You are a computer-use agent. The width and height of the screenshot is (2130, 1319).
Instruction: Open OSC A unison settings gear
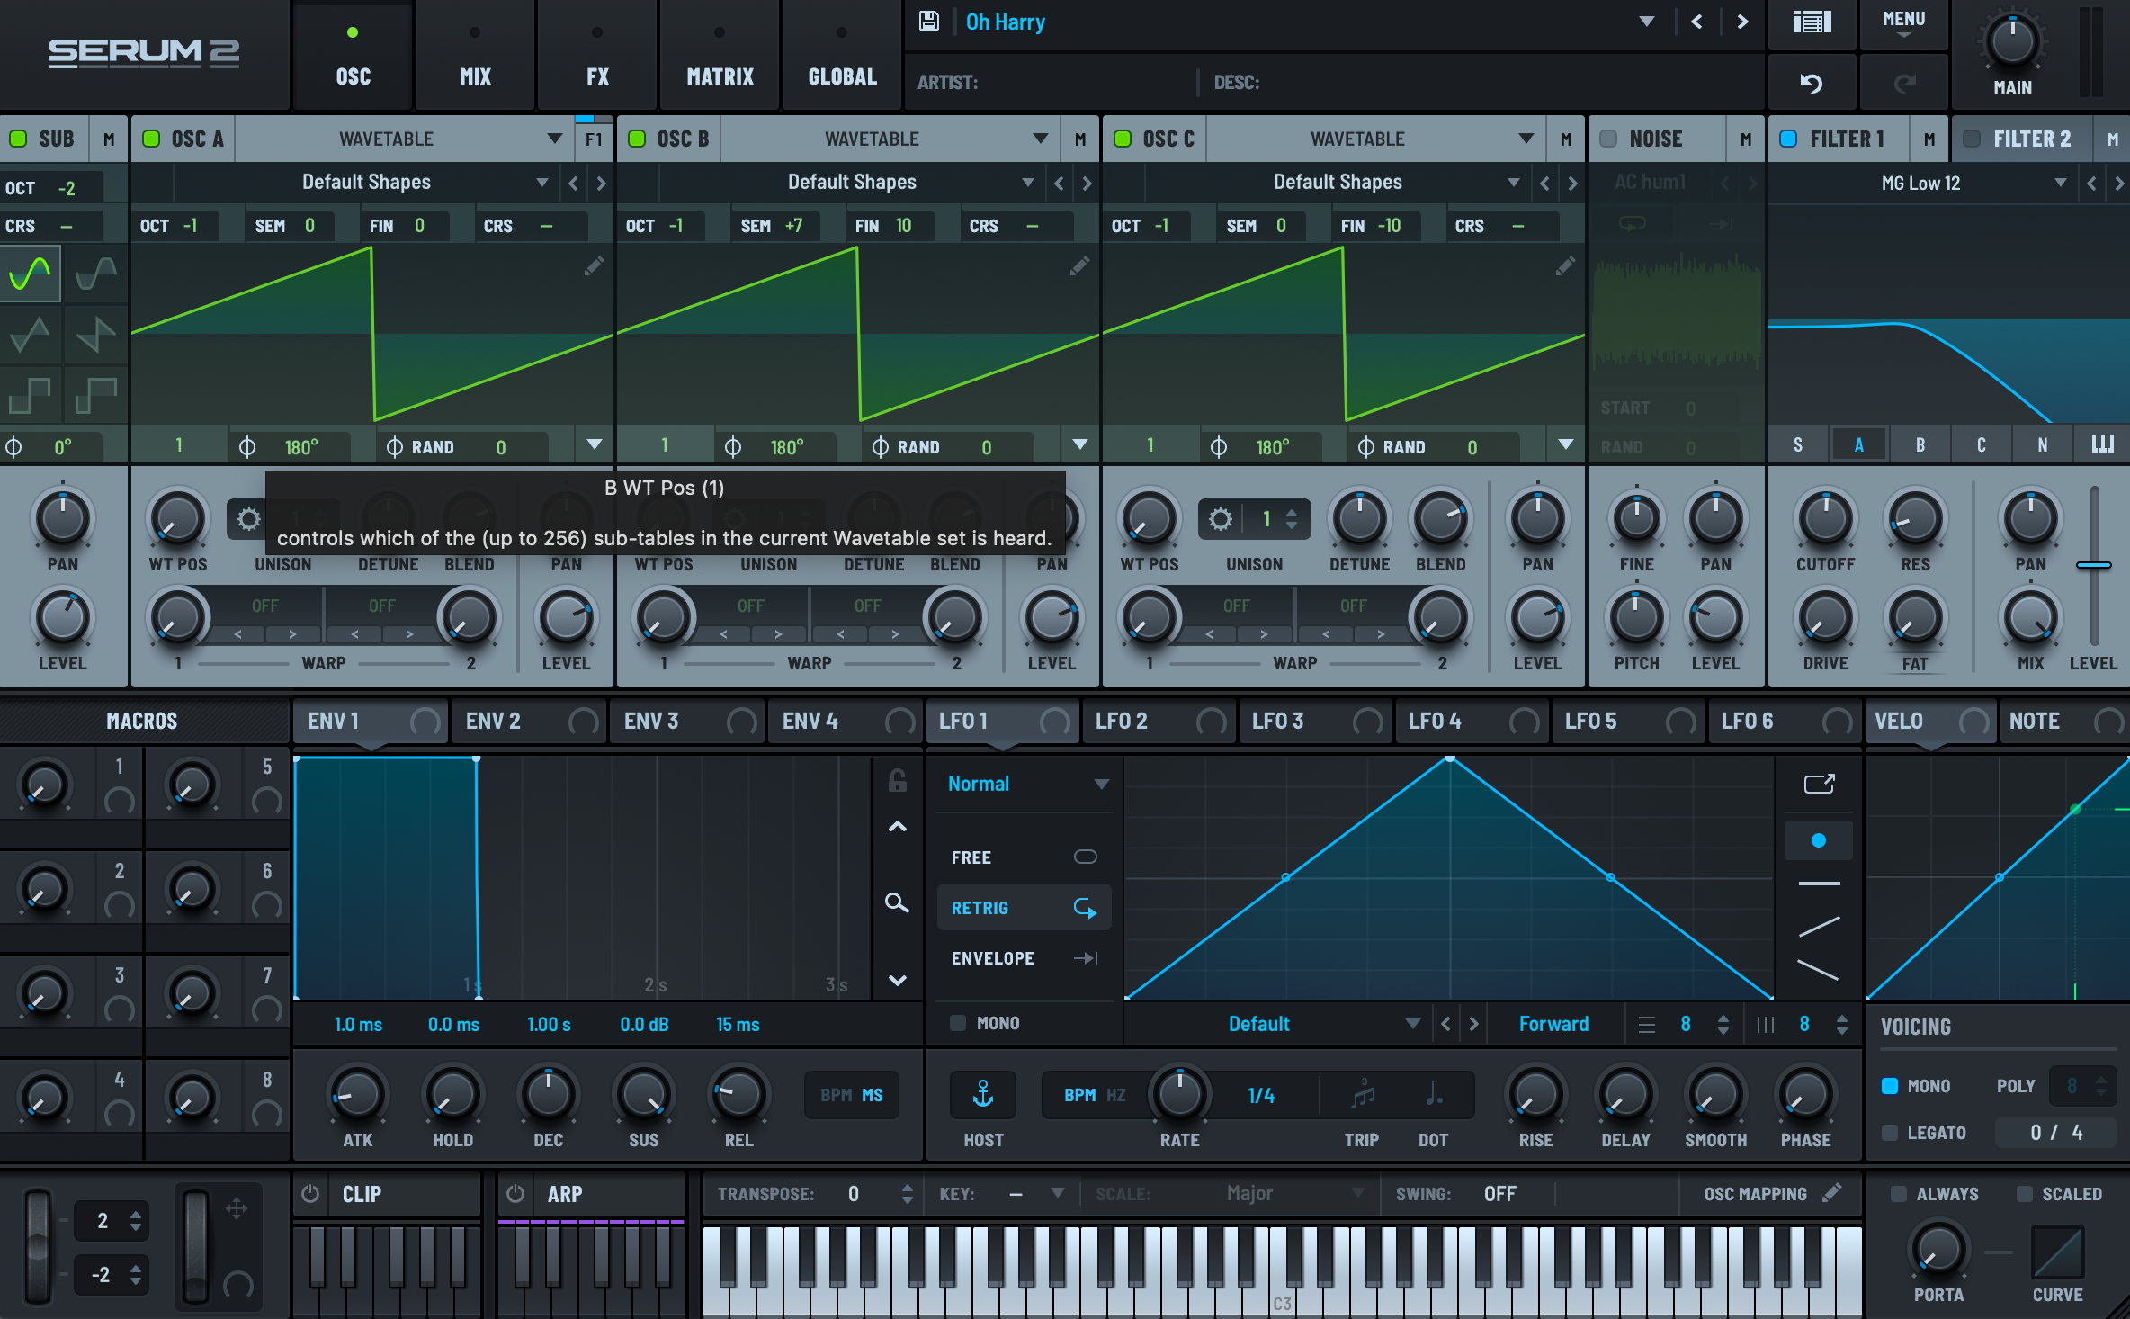pos(248,519)
